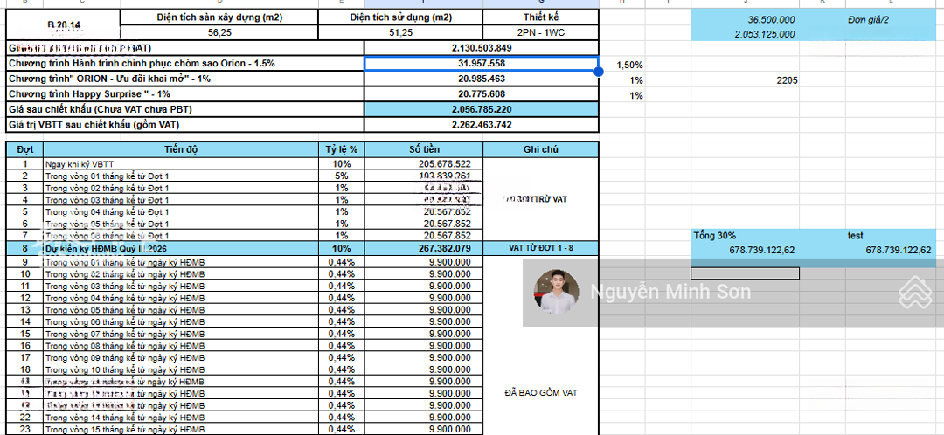
Task: Select the cell with value 2205
Action: 786,80
